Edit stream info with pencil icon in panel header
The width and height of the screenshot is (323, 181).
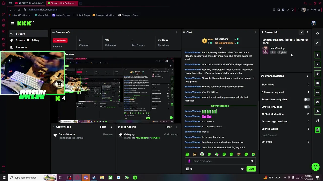tap(301, 32)
